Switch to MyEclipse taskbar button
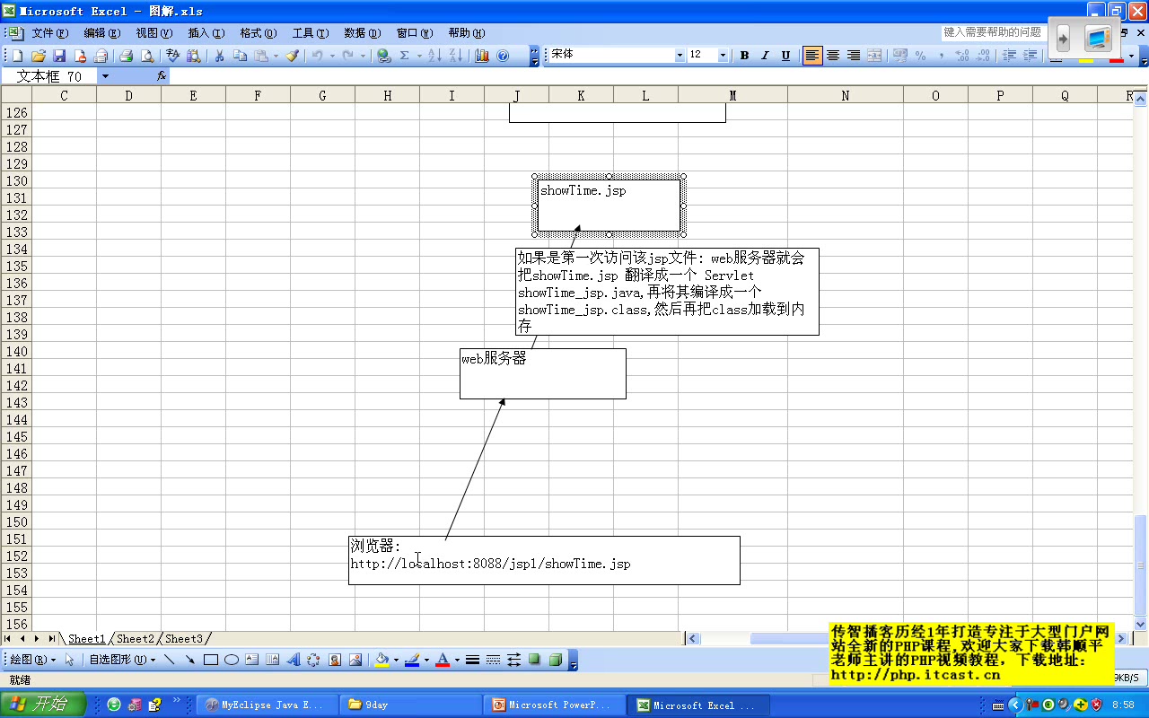 click(x=268, y=705)
